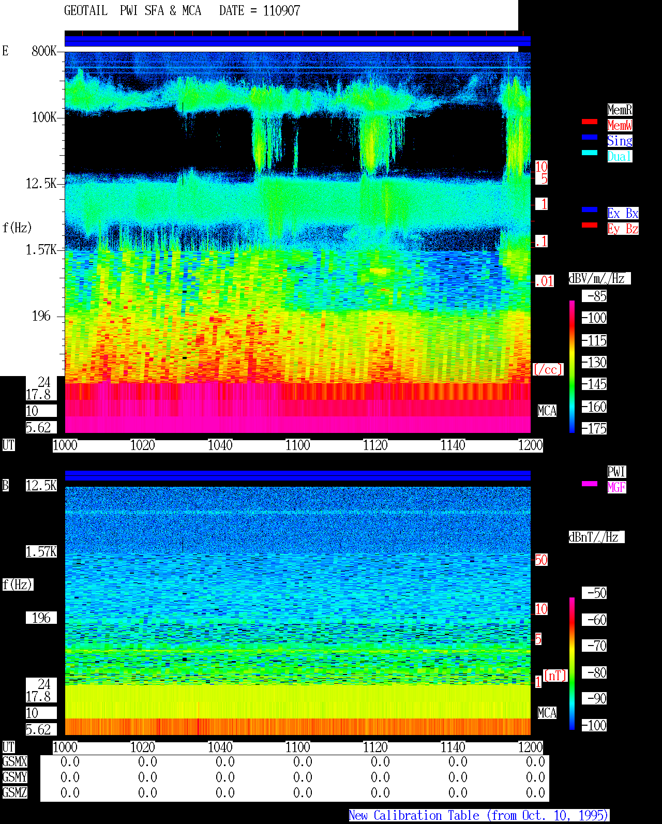Click the blue Sing legend color swatch
Image resolution: width=662 pixels, height=824 pixels.
point(590,137)
